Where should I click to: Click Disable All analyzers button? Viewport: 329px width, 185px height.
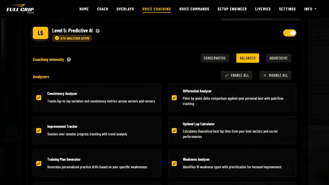coord(275,75)
